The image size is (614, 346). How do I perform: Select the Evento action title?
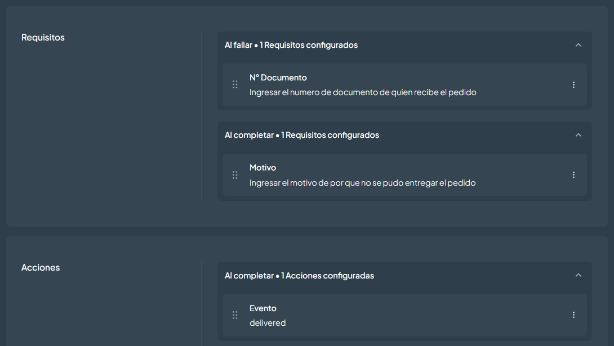pyautogui.click(x=262, y=308)
